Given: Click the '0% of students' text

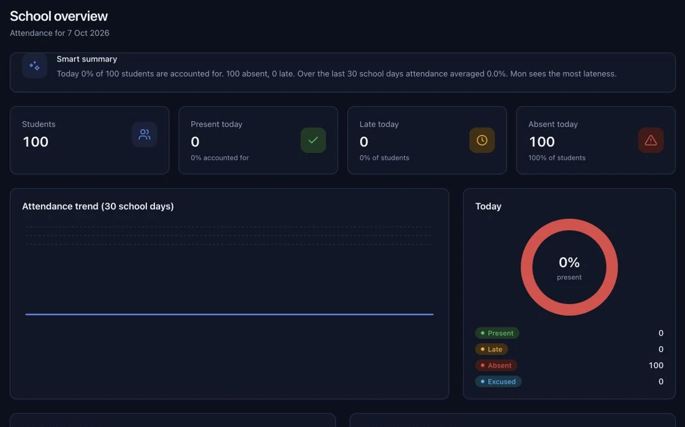Looking at the screenshot, I should coord(384,158).
